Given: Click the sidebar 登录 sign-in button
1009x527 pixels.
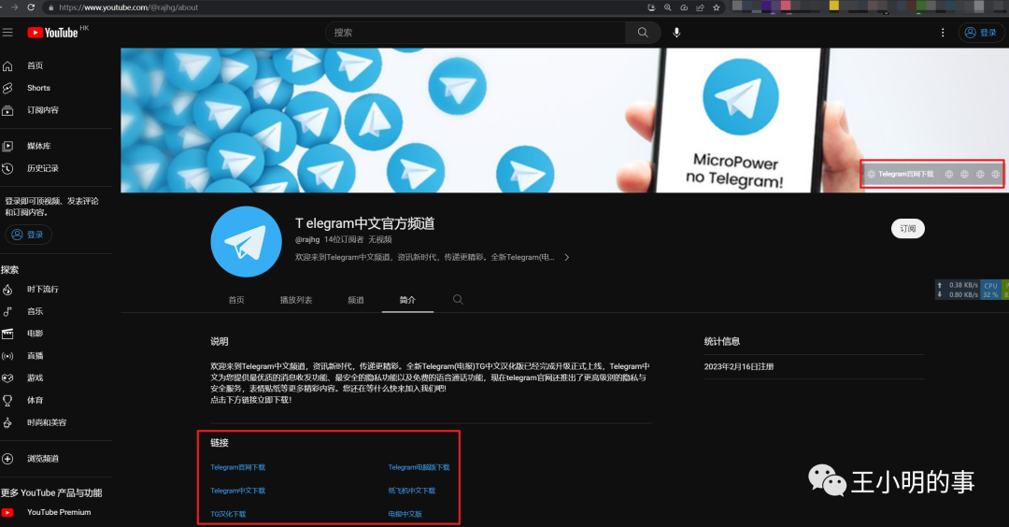Looking at the screenshot, I should click(28, 235).
